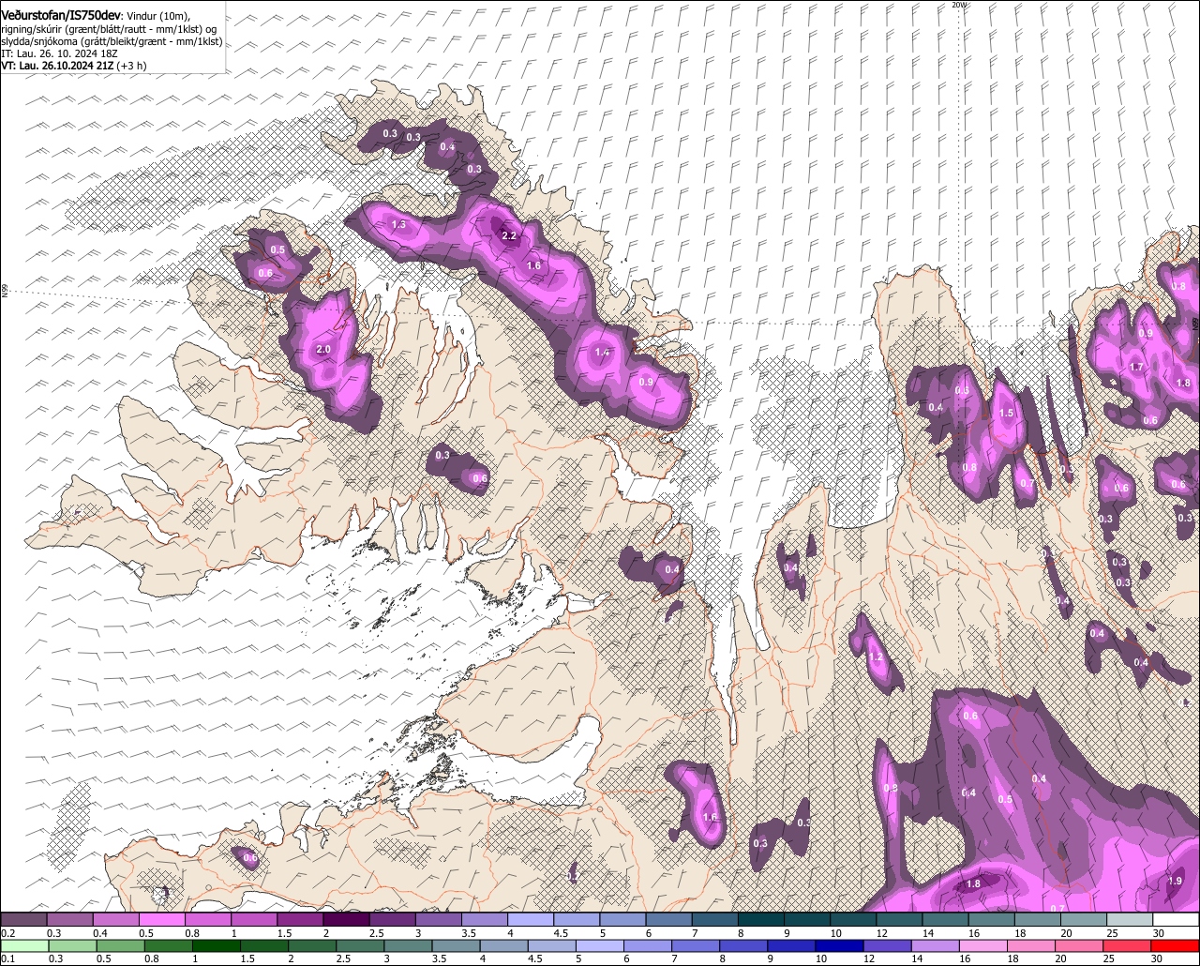Click the 1.3 precipitation value on the map
The height and width of the screenshot is (966, 1200).
pyautogui.click(x=398, y=225)
